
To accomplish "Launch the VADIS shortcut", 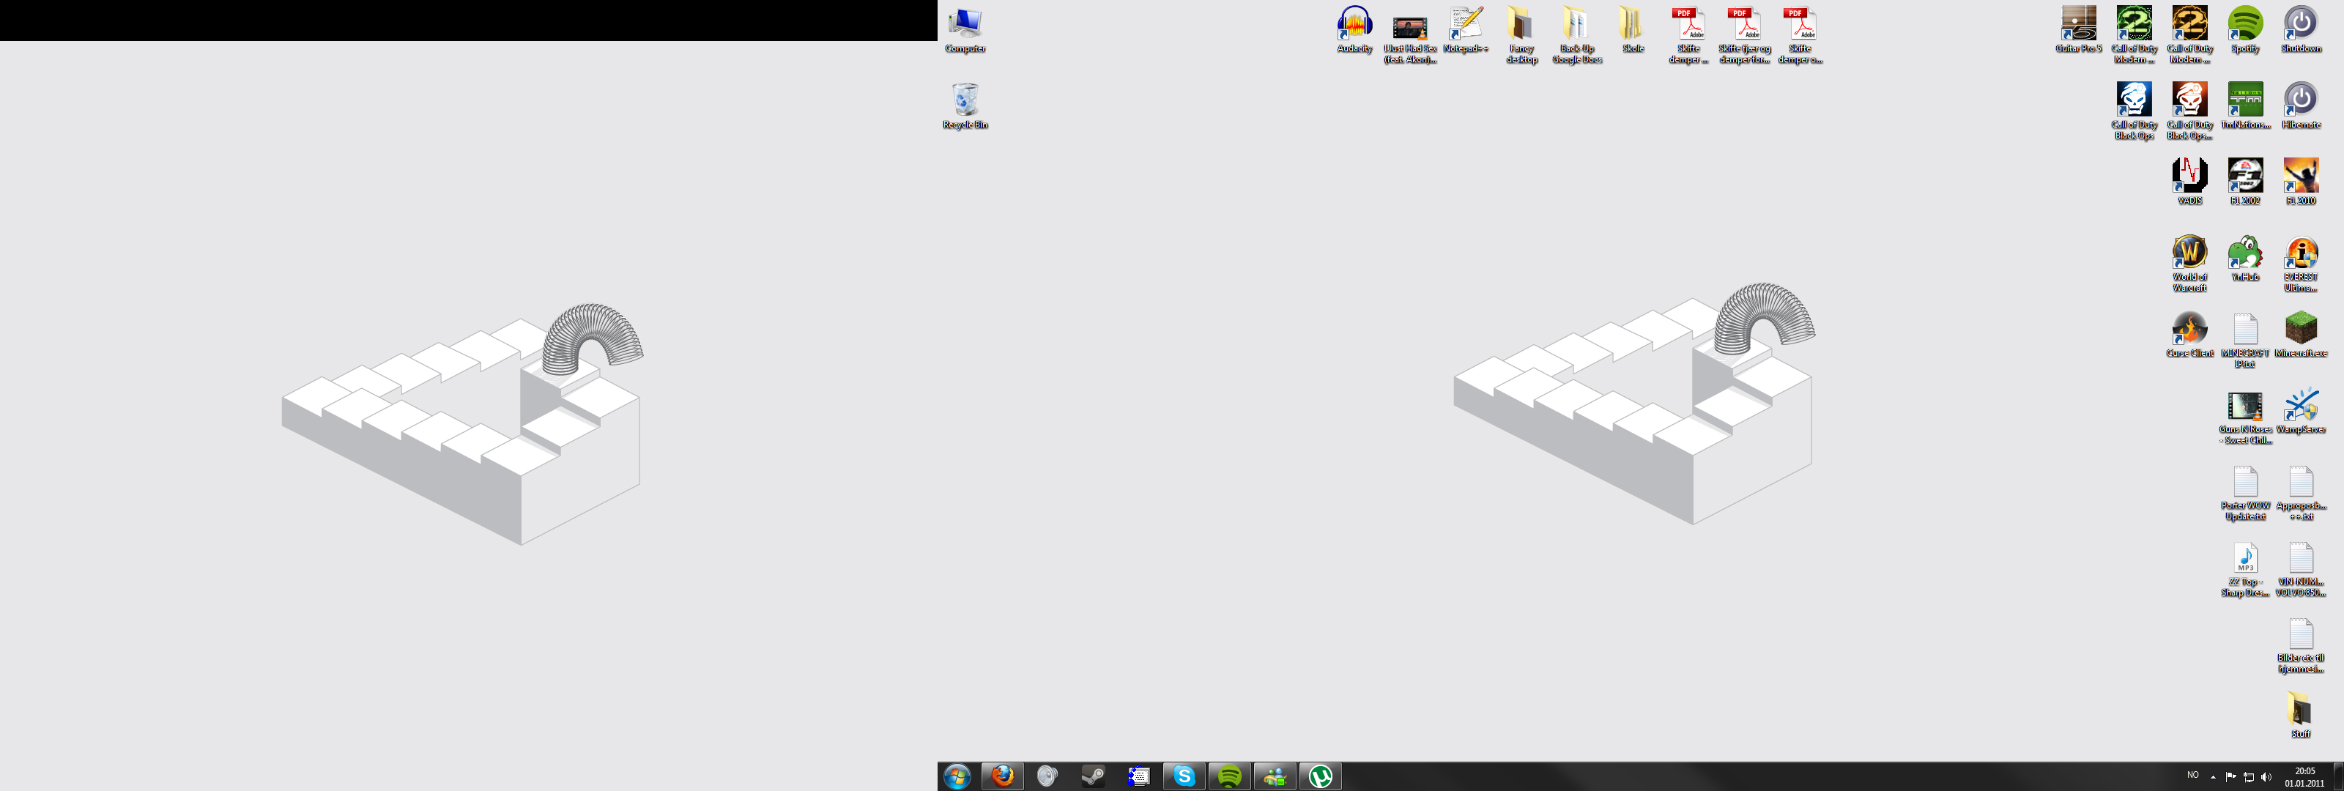I will (x=2189, y=182).
